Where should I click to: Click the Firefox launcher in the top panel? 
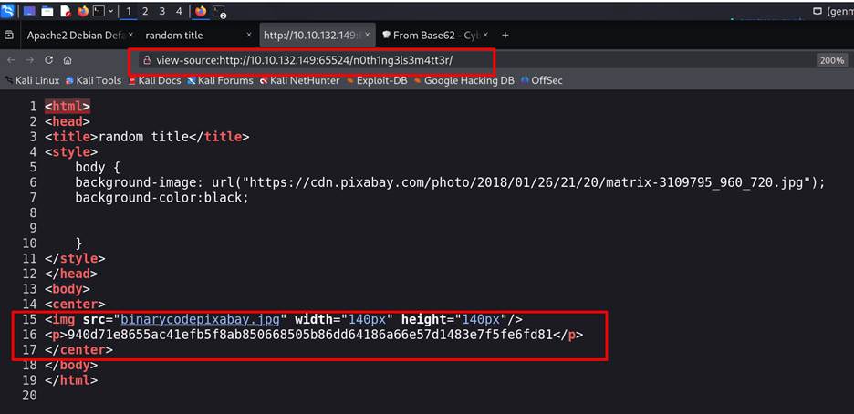pos(82,11)
